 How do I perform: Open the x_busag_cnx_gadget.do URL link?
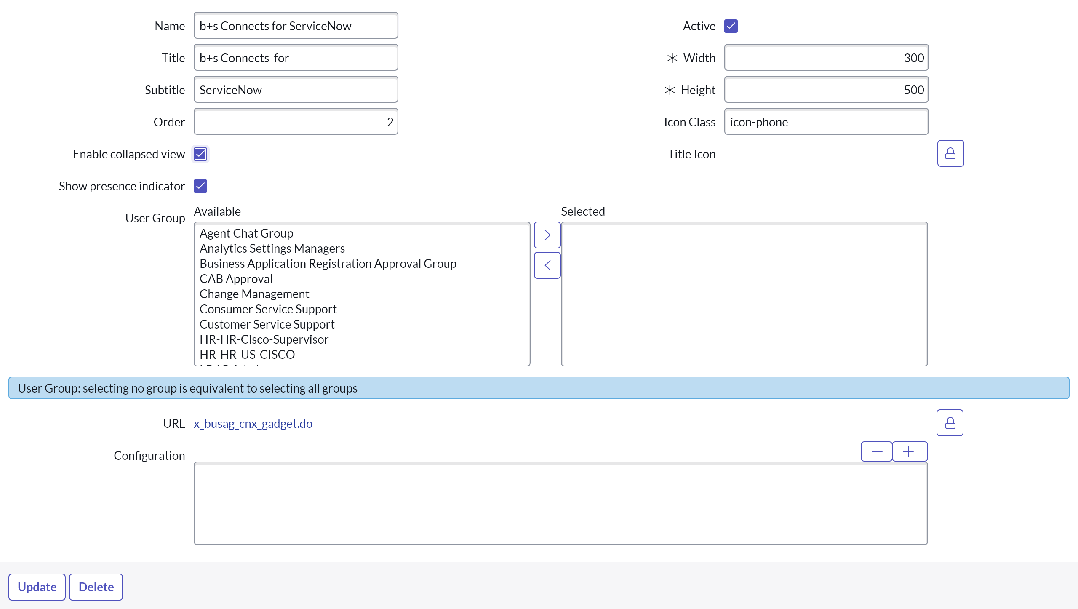[x=253, y=424]
